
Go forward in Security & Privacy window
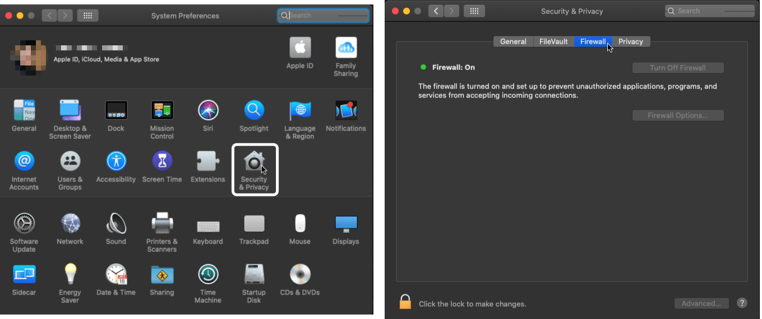pyautogui.click(x=451, y=11)
